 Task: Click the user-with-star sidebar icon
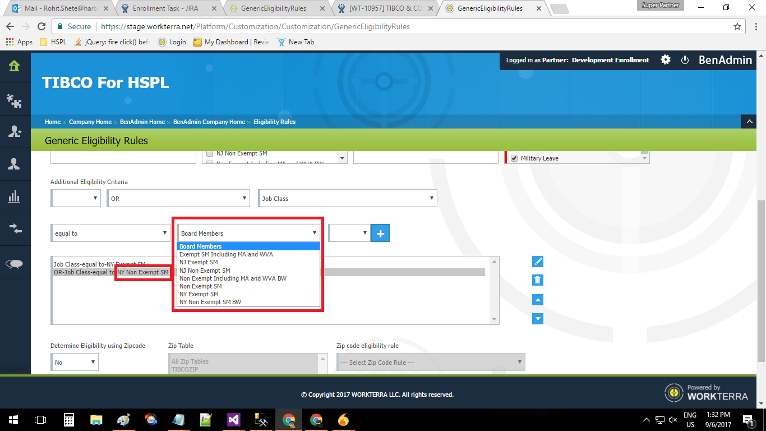click(14, 132)
